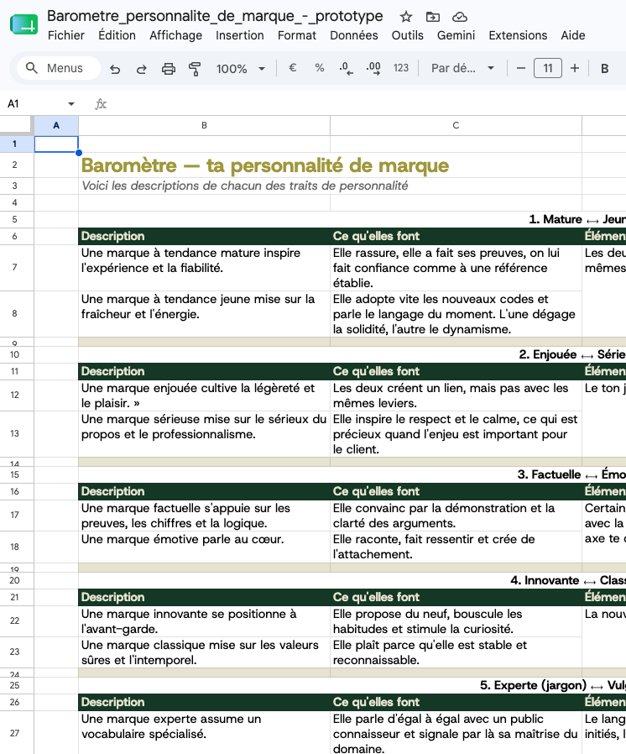Open the Aide menu
626x754 pixels.
point(573,35)
